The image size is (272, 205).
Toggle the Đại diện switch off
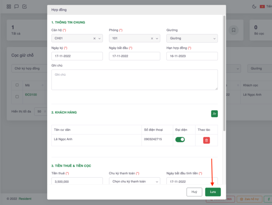point(180,140)
